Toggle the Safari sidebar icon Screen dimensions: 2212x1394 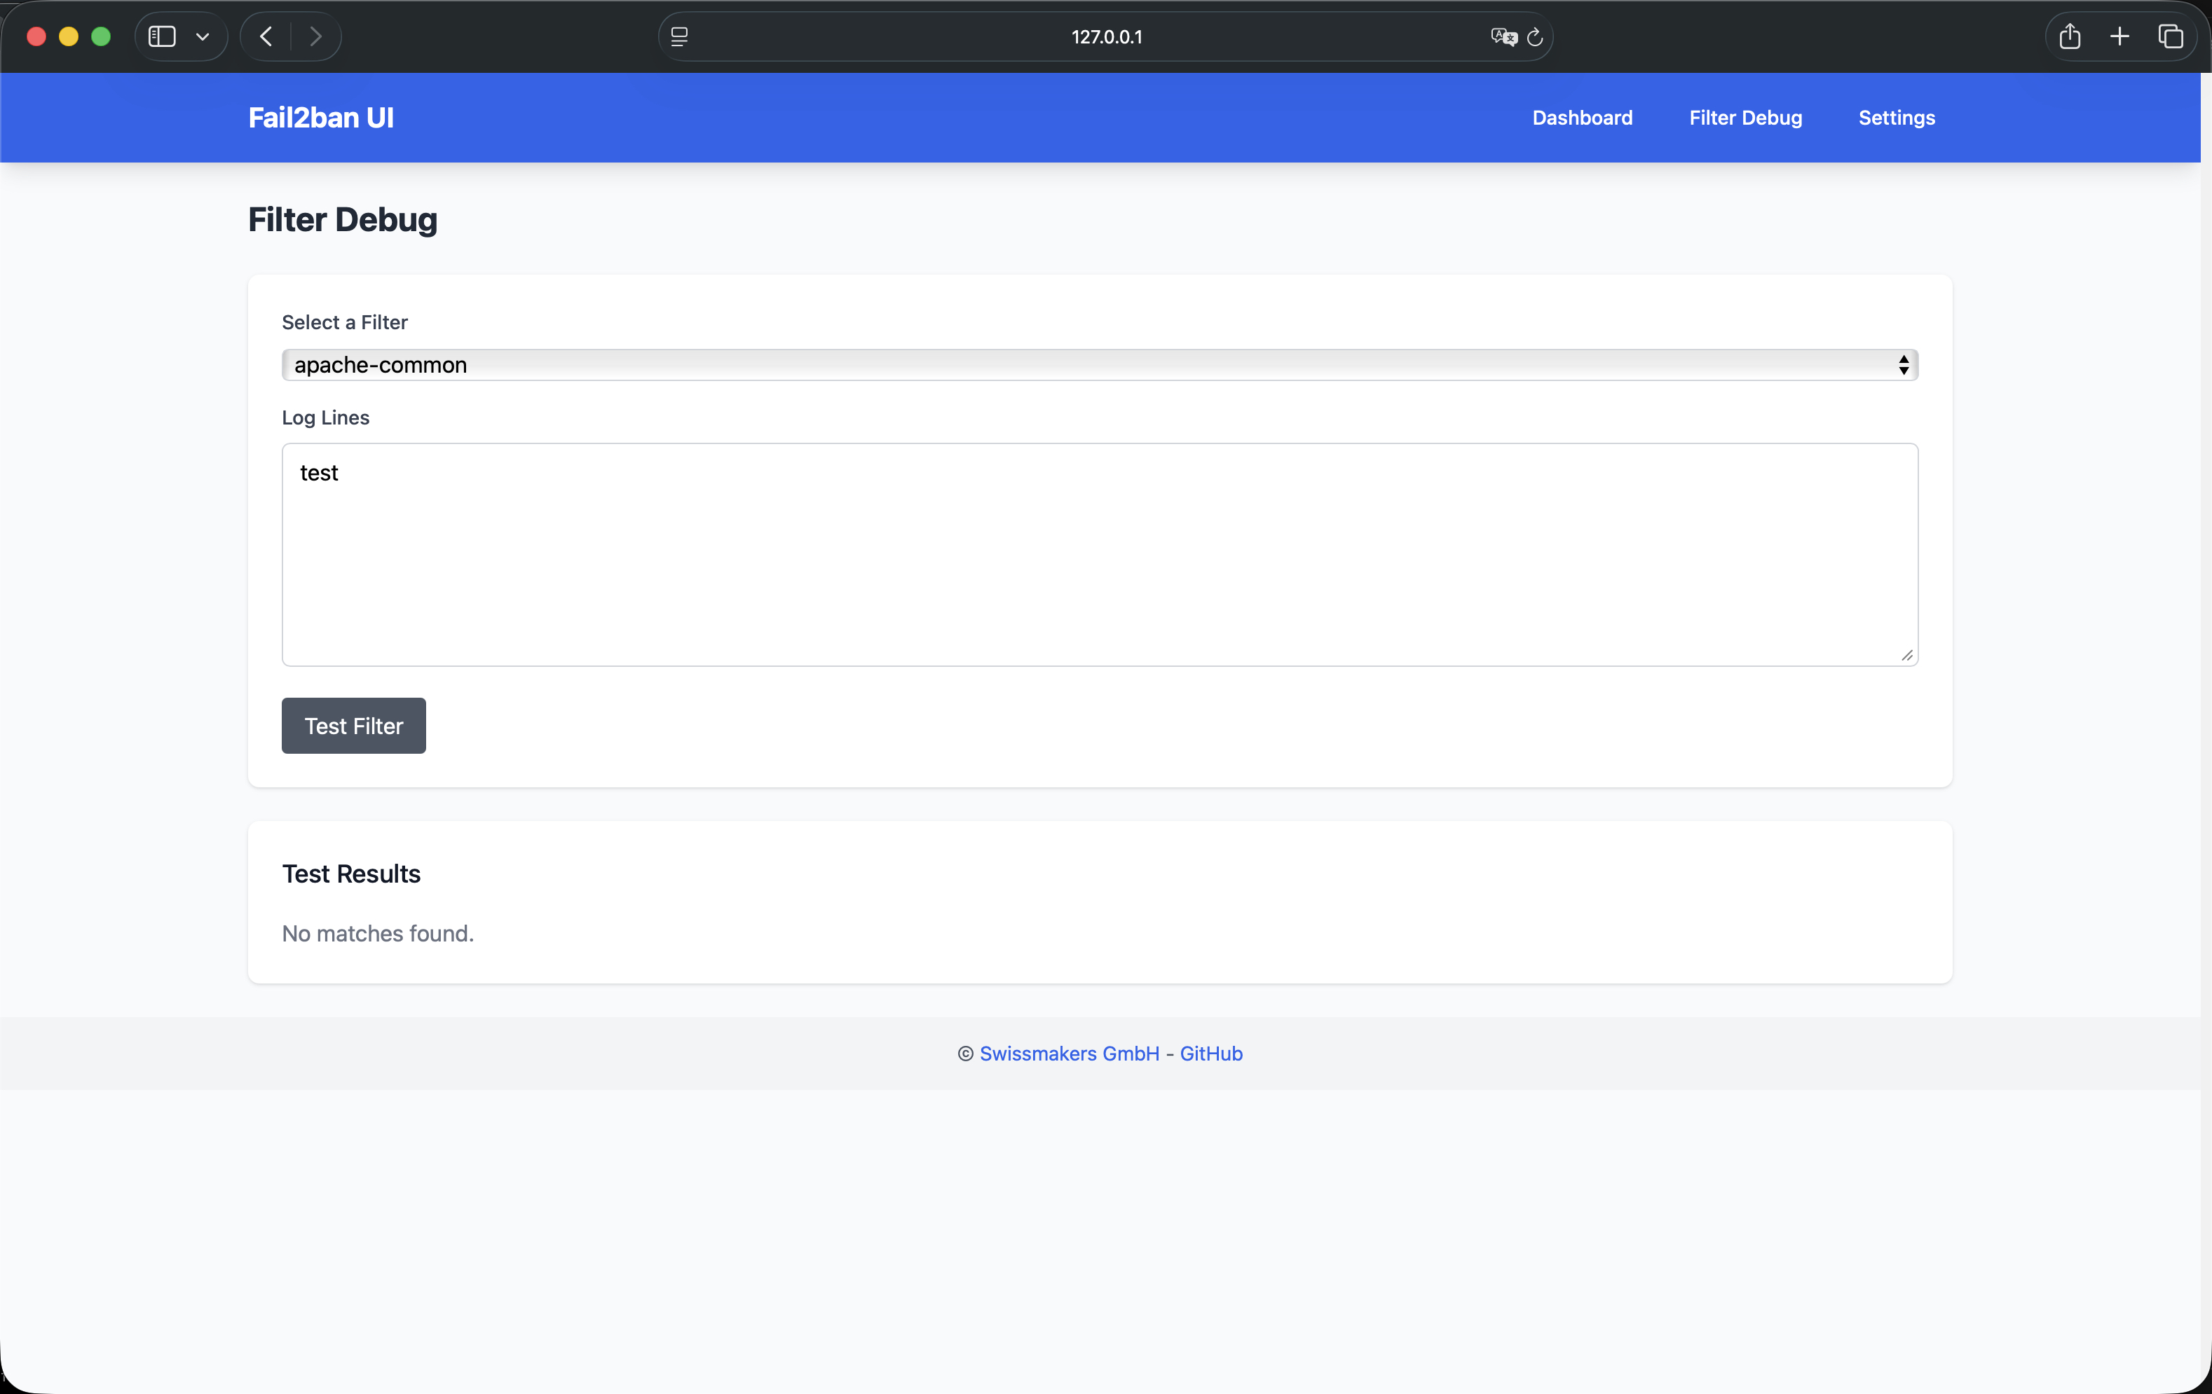click(x=162, y=36)
